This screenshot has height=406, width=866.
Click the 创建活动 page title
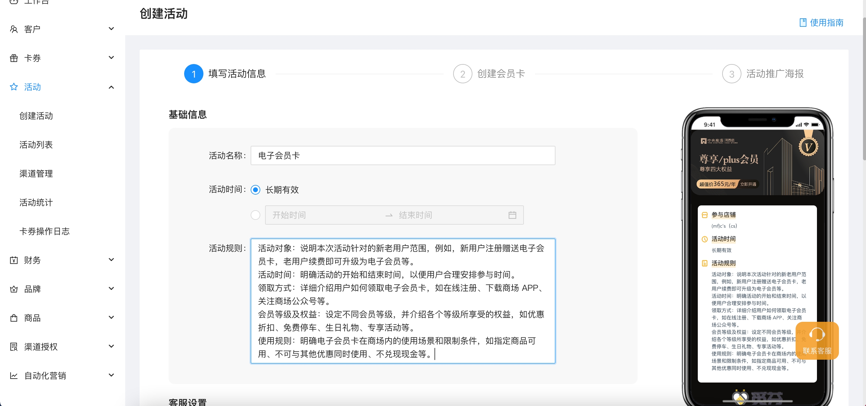coord(163,14)
